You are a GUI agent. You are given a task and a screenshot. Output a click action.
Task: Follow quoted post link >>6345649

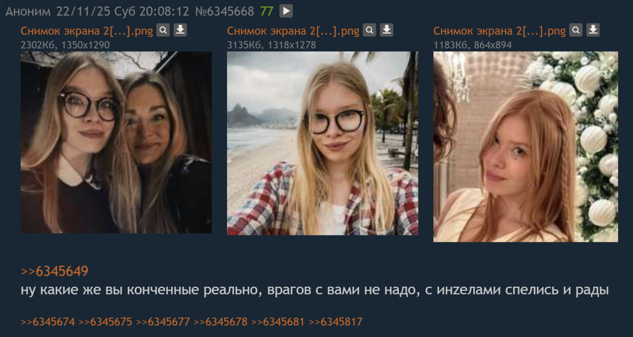[x=54, y=271]
